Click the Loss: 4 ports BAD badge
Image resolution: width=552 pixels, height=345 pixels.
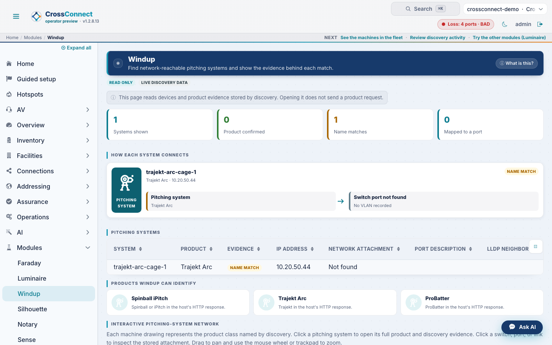click(466, 24)
